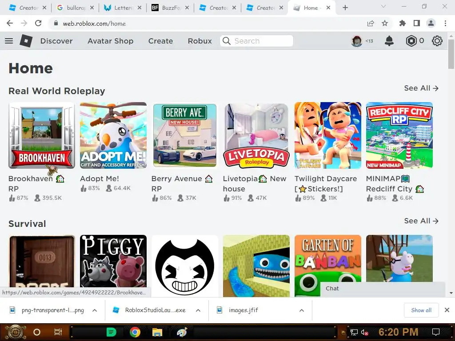Expand options for png-transparent download
Screen dimensions: 455x341
coord(95,310)
